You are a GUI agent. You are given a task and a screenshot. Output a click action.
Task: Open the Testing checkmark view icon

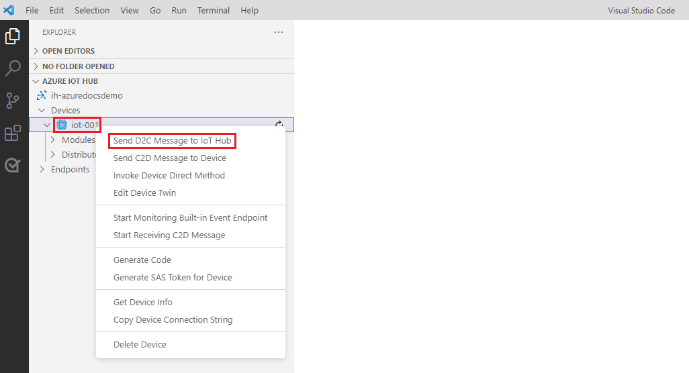tap(13, 165)
